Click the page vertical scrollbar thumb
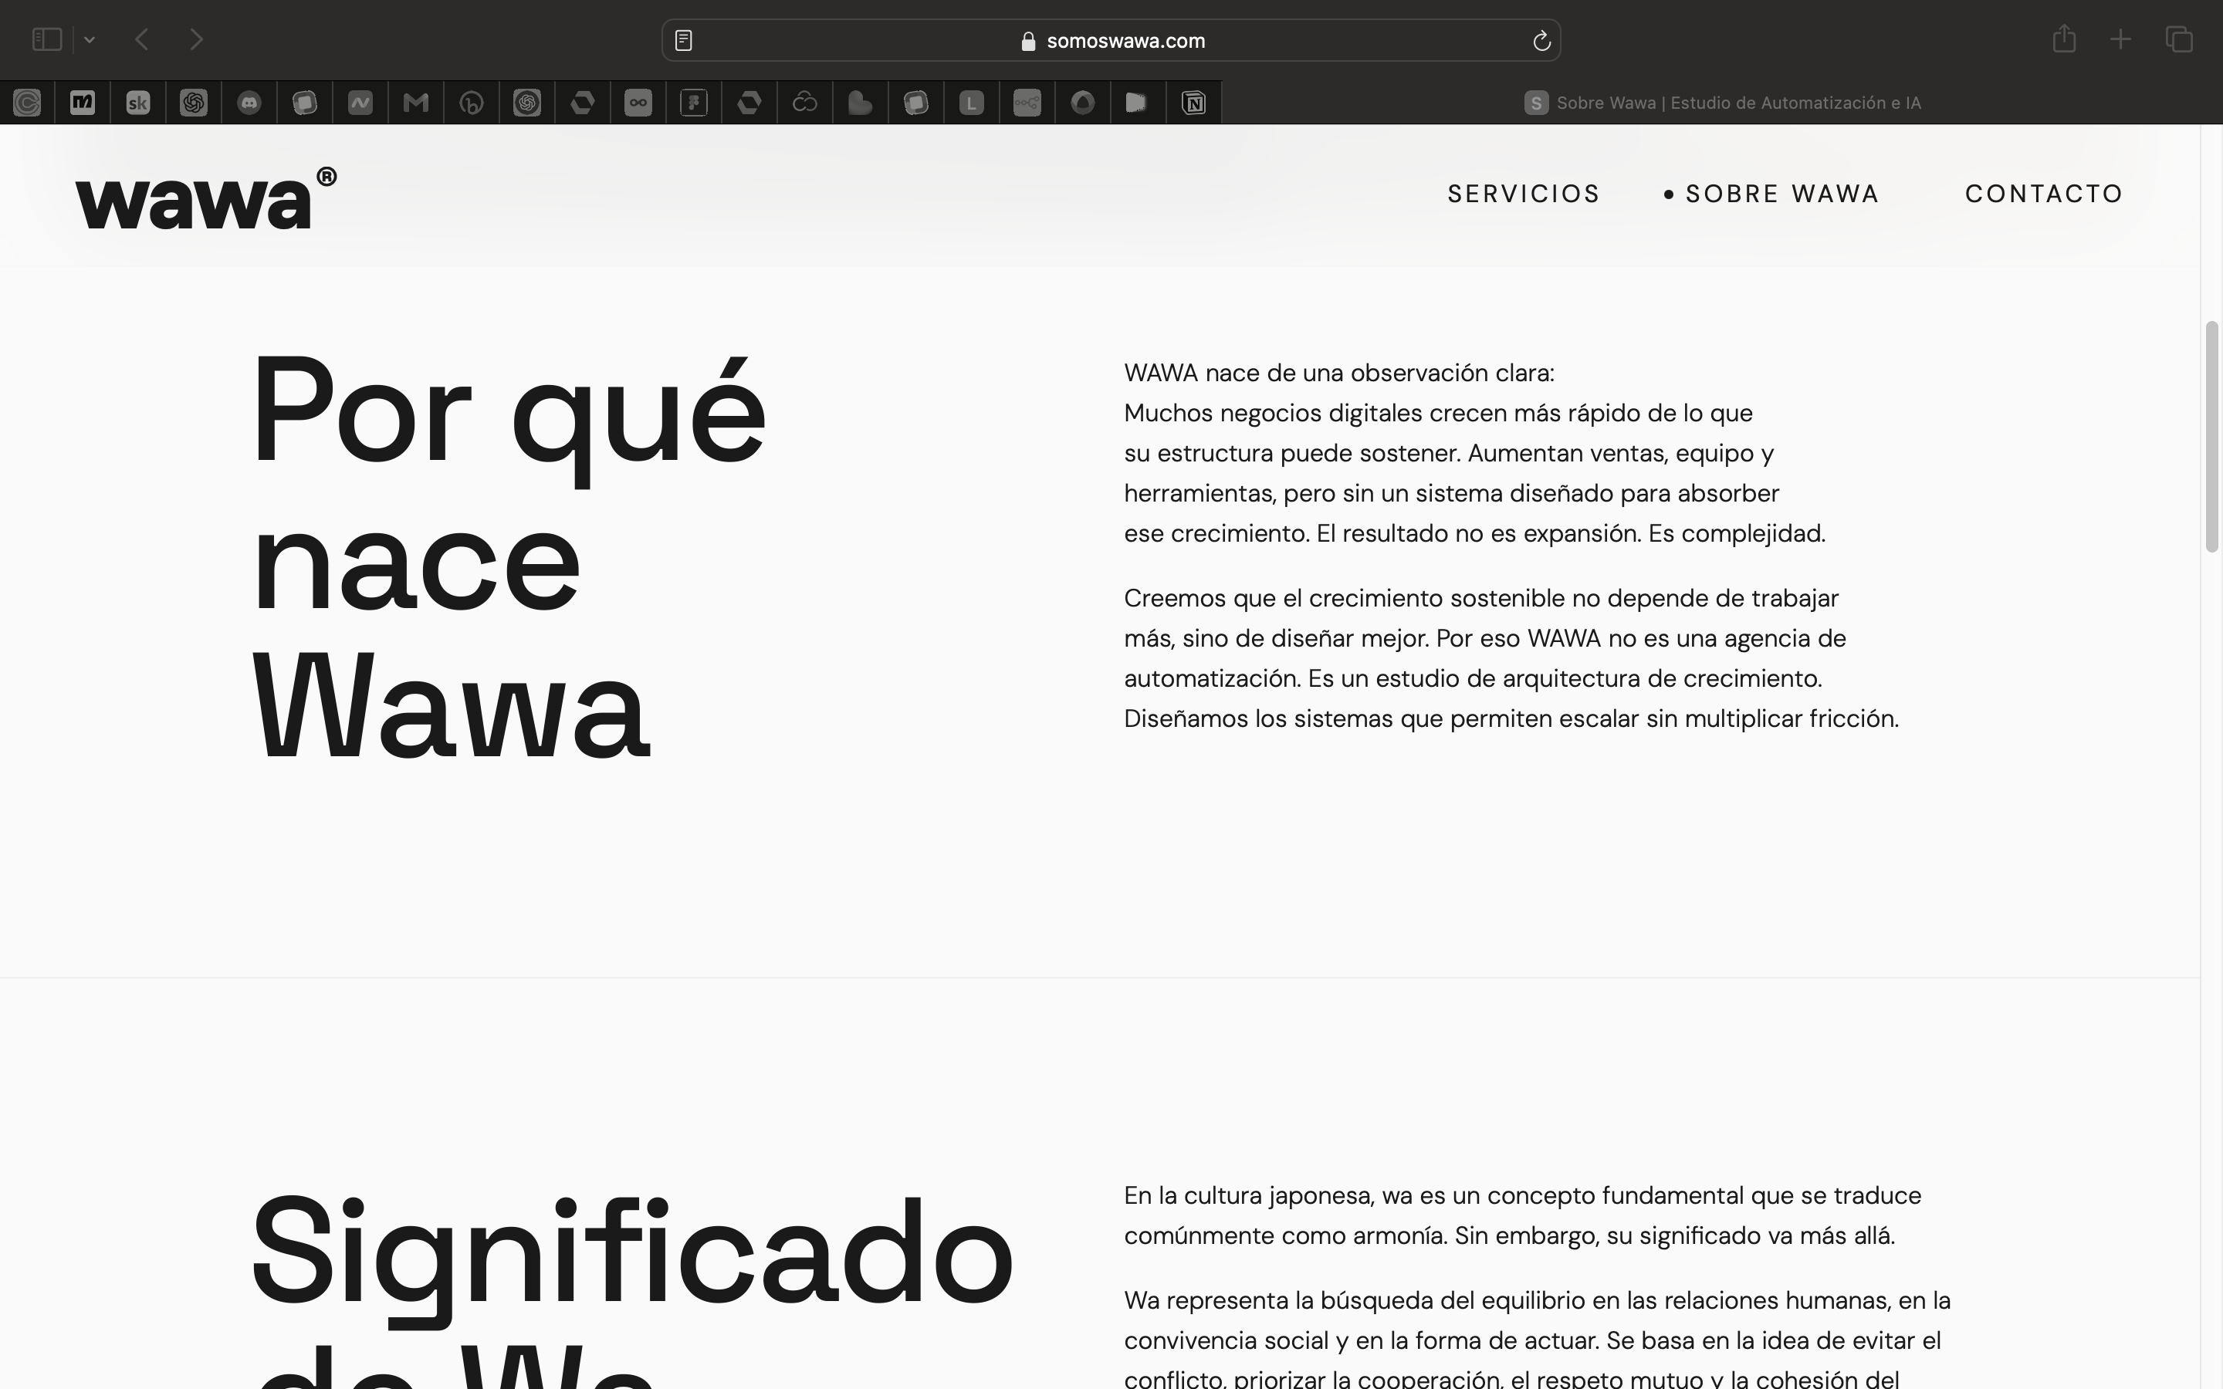The height and width of the screenshot is (1389, 2223). (x=2212, y=436)
